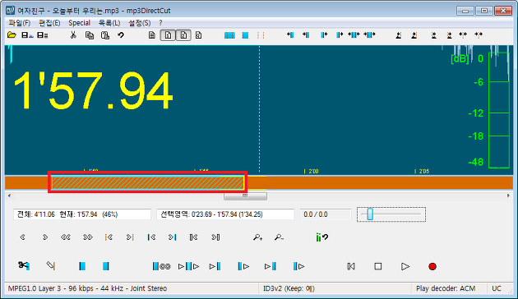
Task: Go to selection start, blue bar arrow
Action: pyautogui.click(x=151, y=237)
